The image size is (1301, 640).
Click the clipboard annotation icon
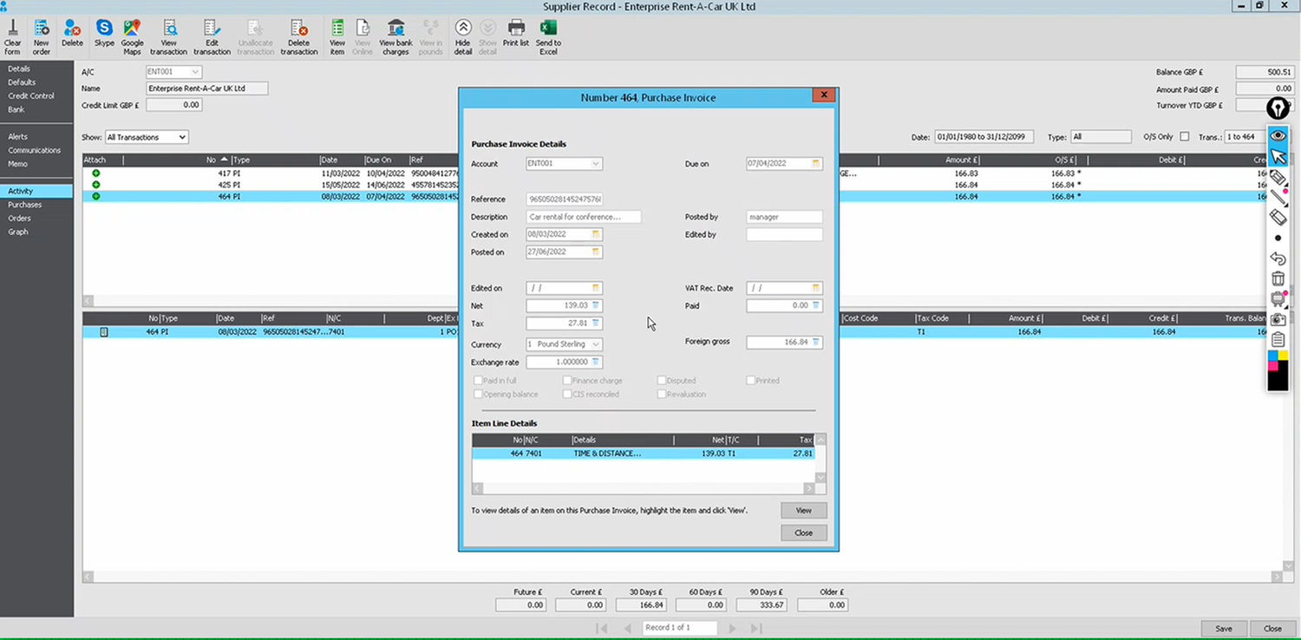[1278, 340]
